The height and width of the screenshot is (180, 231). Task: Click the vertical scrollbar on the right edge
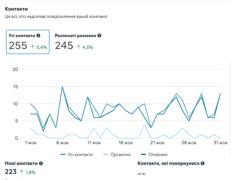pyautogui.click(x=230, y=109)
